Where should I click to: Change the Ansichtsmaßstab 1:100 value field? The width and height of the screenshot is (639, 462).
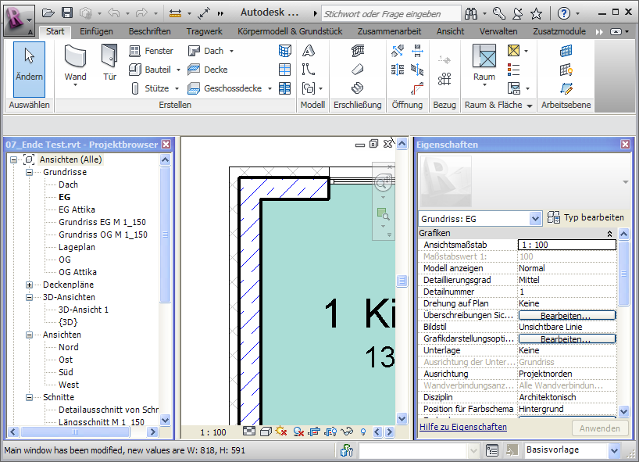pos(567,244)
